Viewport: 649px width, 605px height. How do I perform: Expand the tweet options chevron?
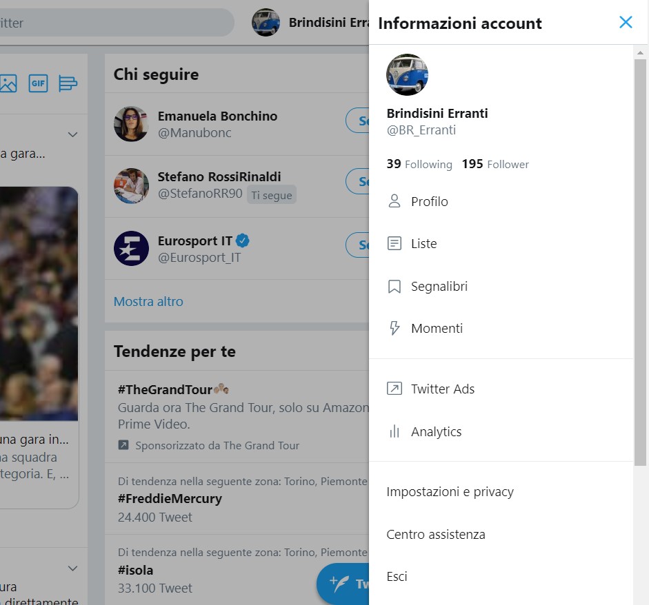73,134
